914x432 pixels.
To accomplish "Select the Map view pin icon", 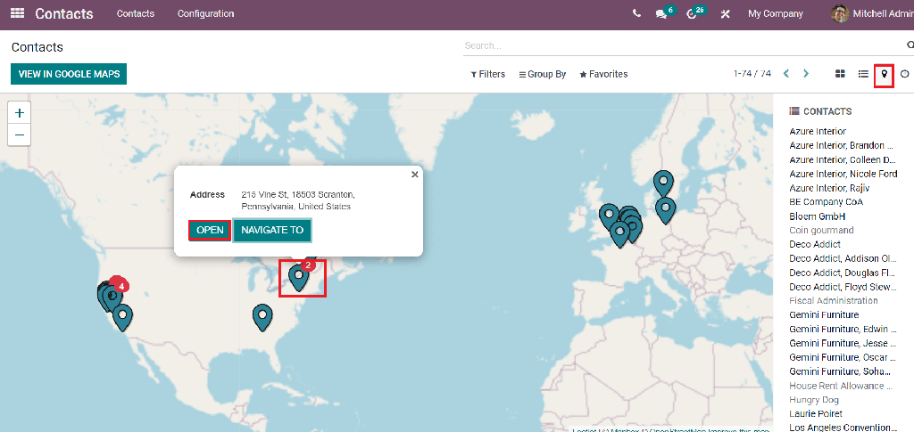I will (x=885, y=74).
